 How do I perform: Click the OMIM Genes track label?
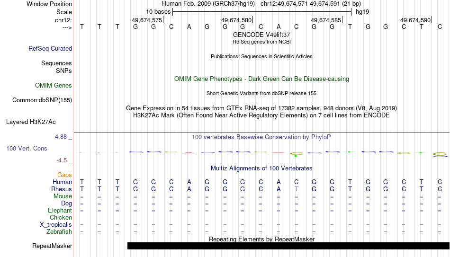53,86
